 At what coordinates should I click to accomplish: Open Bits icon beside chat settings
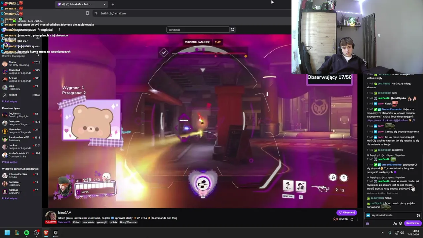[x=395, y=223]
